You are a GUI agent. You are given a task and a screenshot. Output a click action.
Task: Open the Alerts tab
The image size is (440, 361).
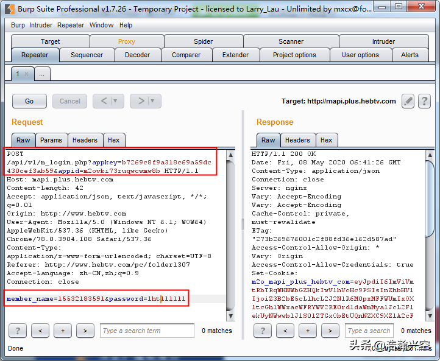tap(410, 55)
